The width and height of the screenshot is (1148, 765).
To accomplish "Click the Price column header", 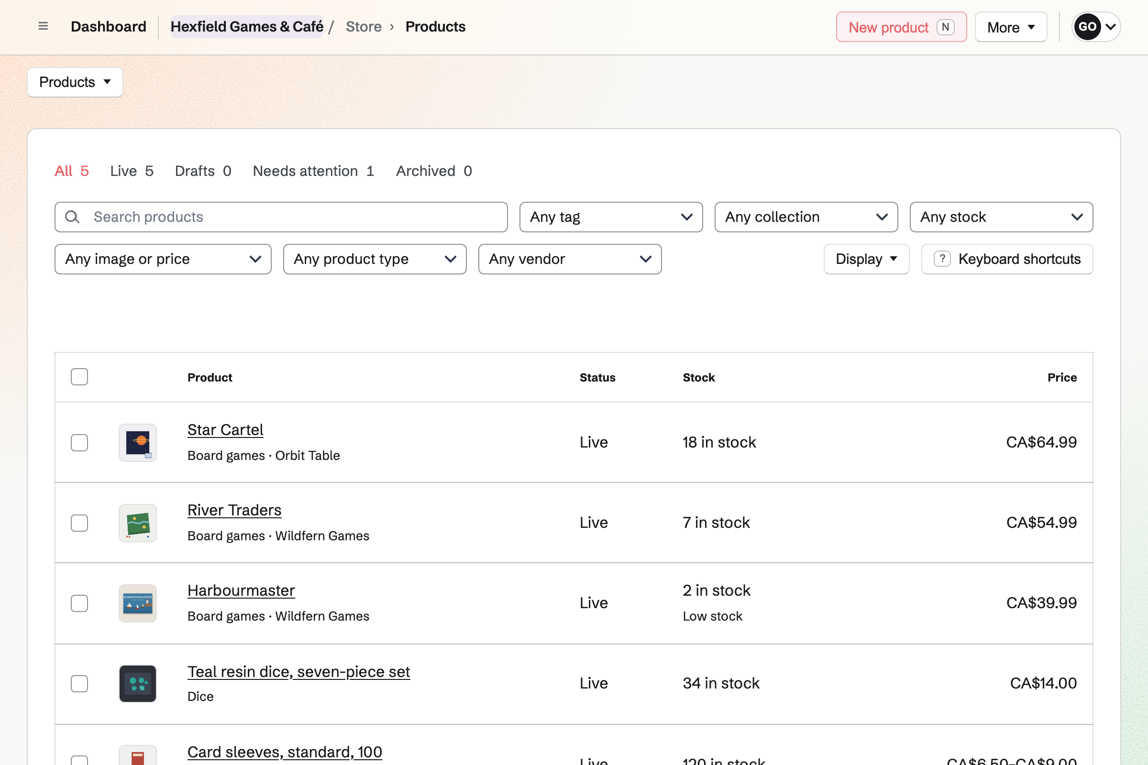I will (x=1062, y=377).
